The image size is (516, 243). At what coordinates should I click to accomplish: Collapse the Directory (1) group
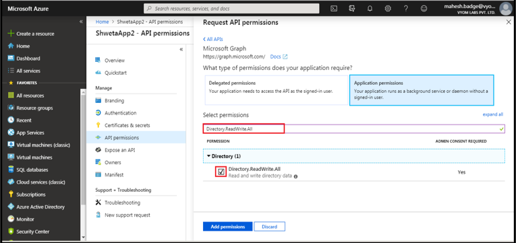coord(208,156)
